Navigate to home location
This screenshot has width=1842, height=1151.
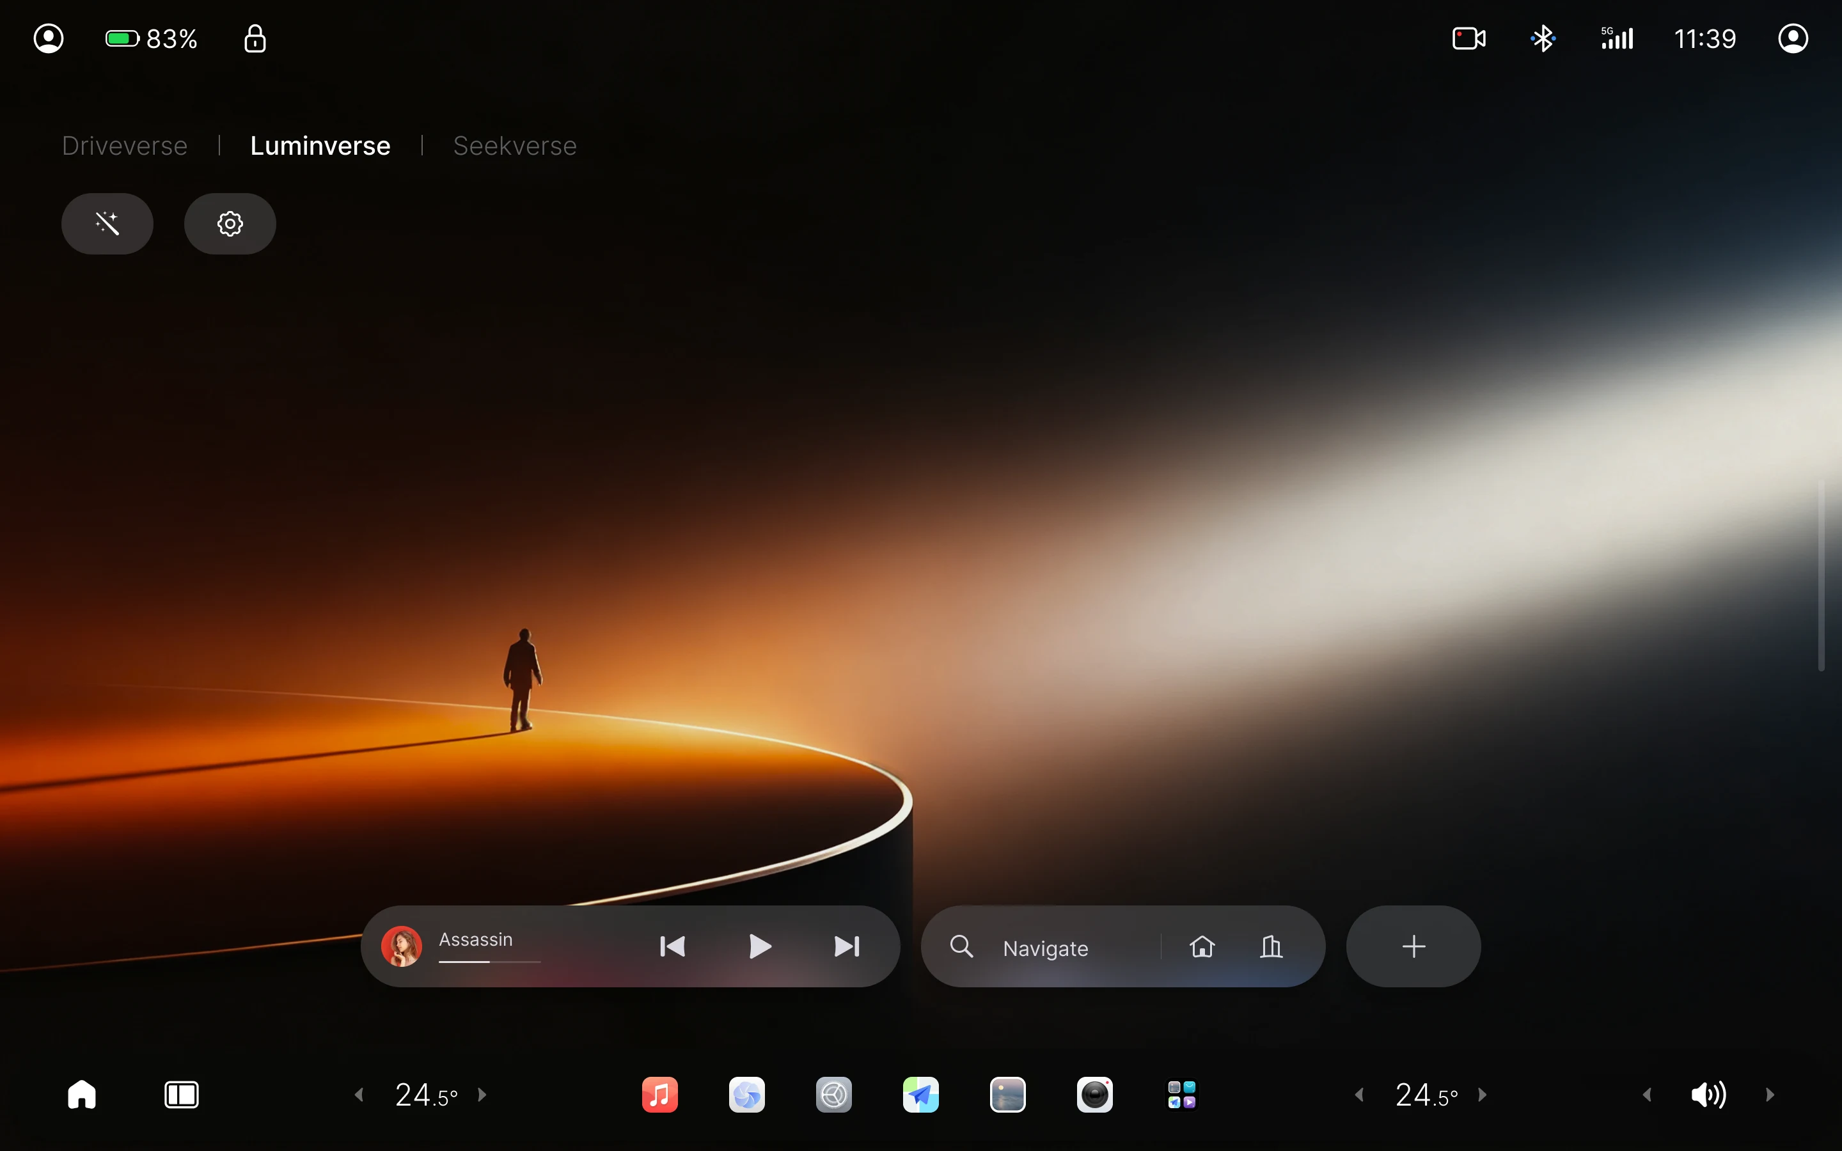(1202, 946)
